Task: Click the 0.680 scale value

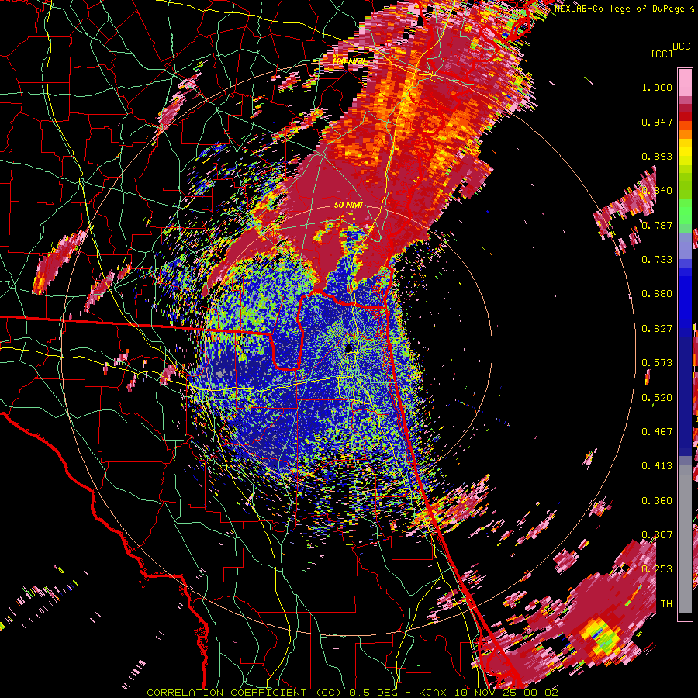Action: (657, 294)
